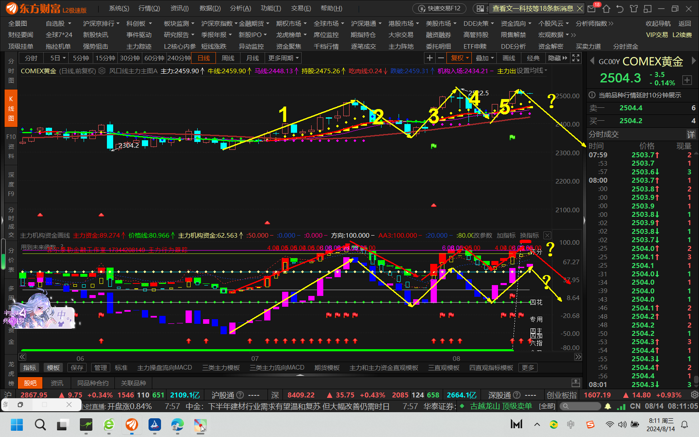This screenshot has height=437, width=699.
Task: Switch chart period to 15分钟
Action: click(105, 58)
